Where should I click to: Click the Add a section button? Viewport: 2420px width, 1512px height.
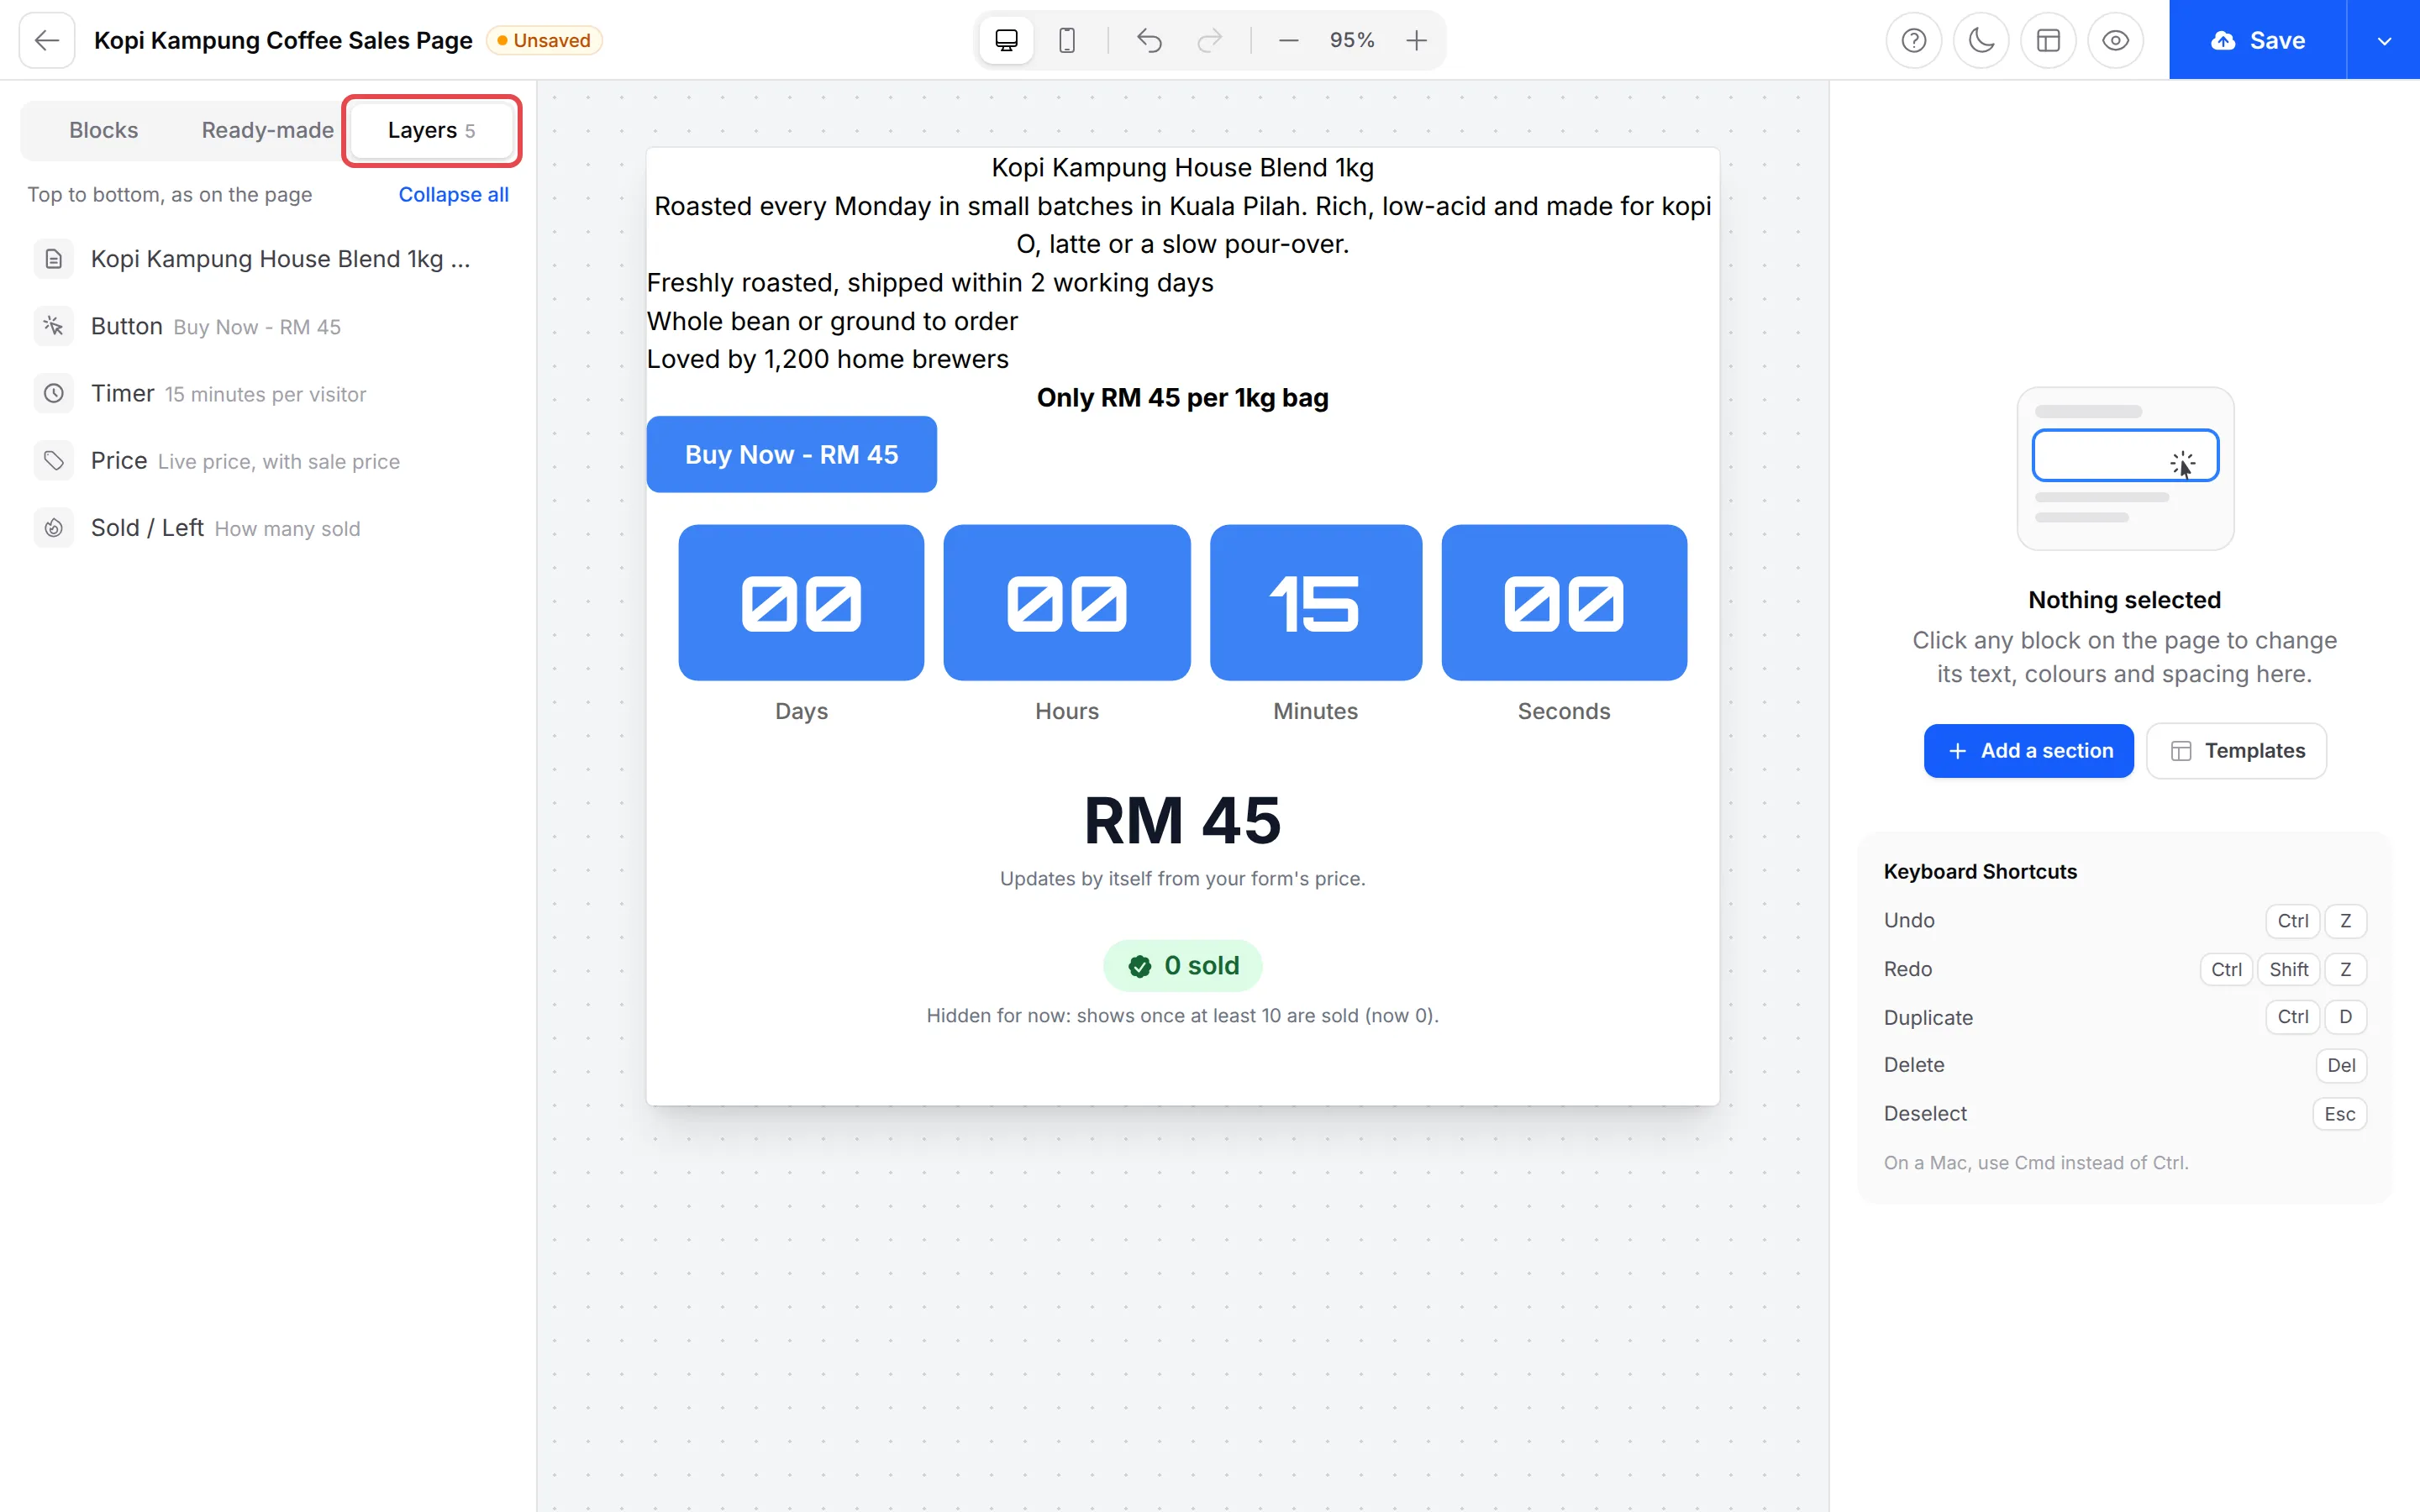click(x=2028, y=750)
